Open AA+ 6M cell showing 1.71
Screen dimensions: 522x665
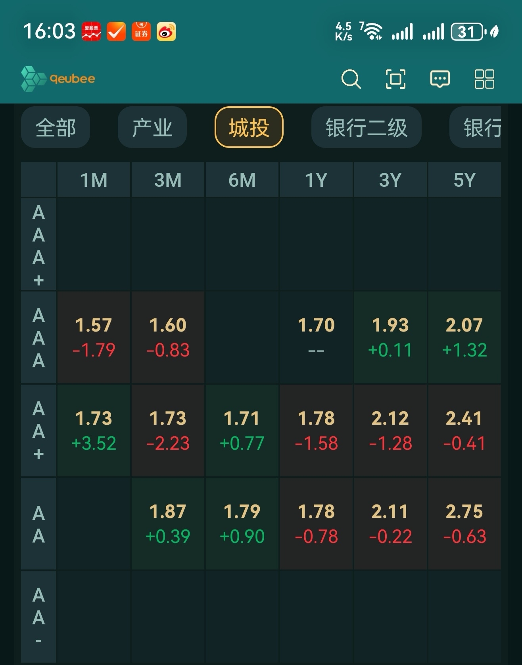pos(242,431)
